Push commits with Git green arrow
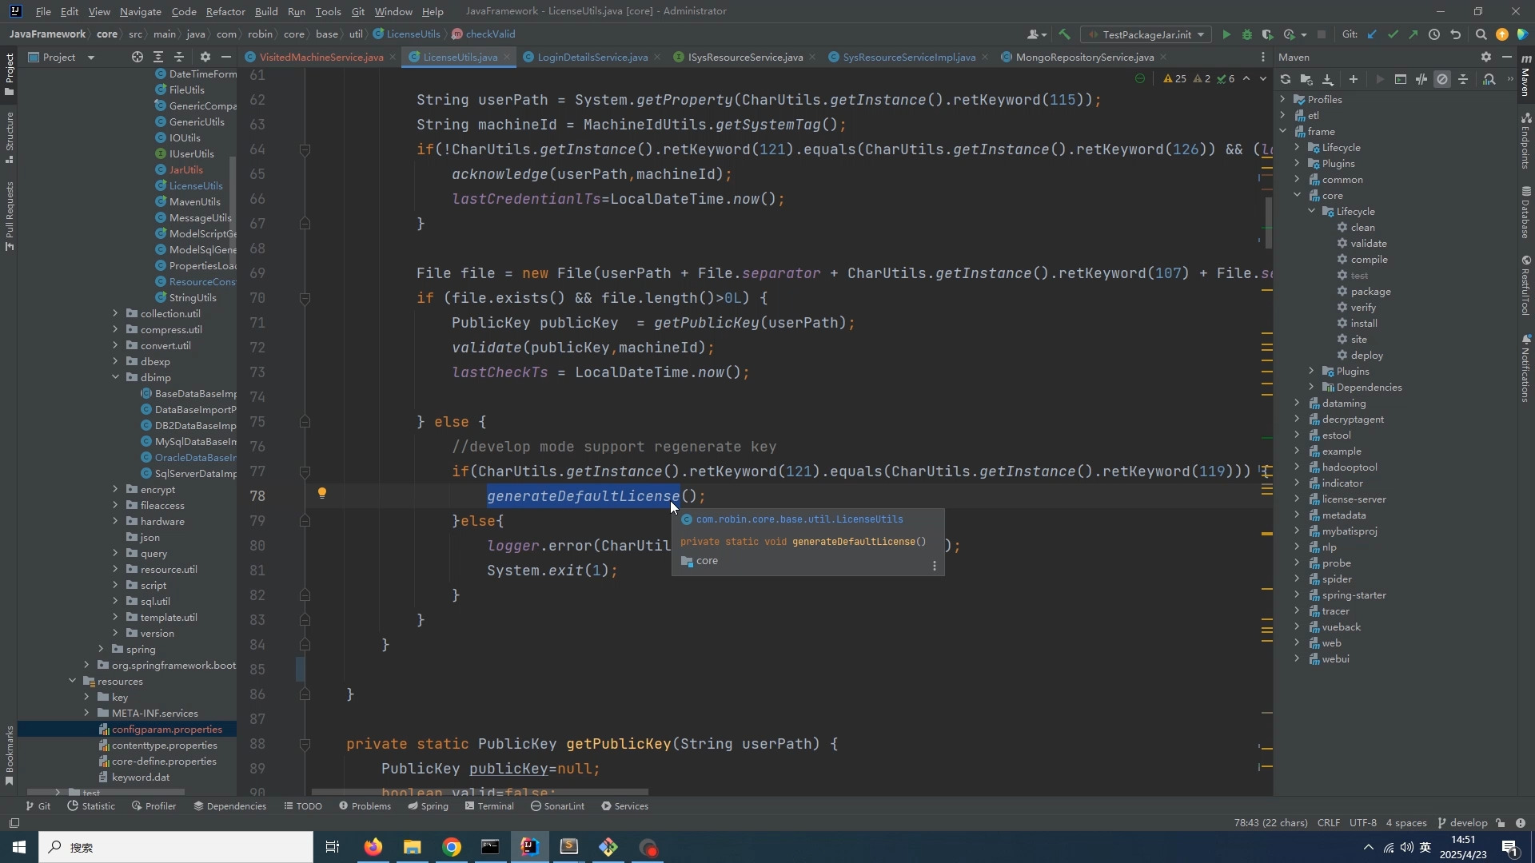 [1413, 34]
